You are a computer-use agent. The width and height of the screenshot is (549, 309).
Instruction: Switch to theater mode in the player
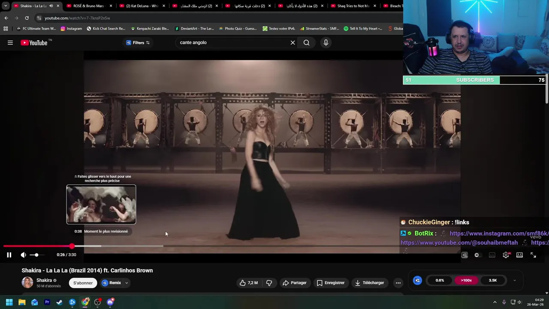point(519,255)
